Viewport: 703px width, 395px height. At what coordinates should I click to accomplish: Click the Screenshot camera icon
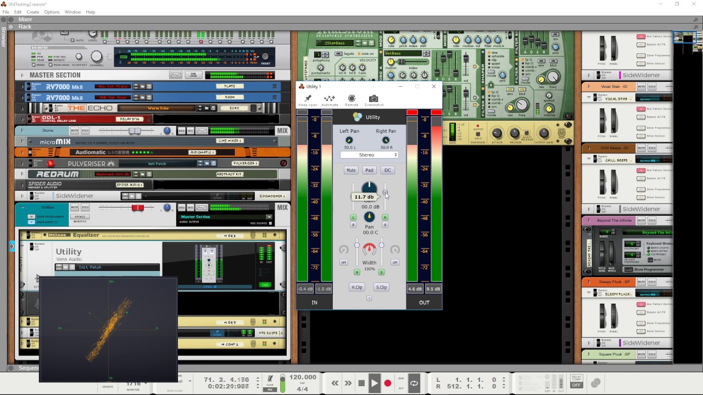click(373, 98)
